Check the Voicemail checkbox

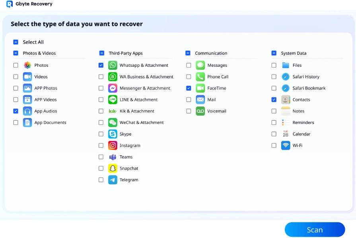pos(189,111)
